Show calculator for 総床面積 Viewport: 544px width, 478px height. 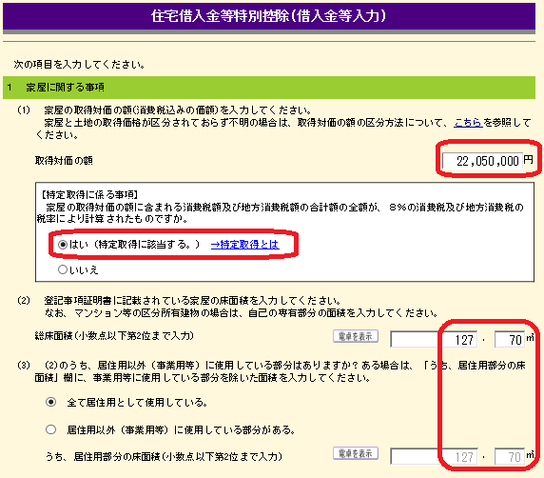(x=356, y=336)
